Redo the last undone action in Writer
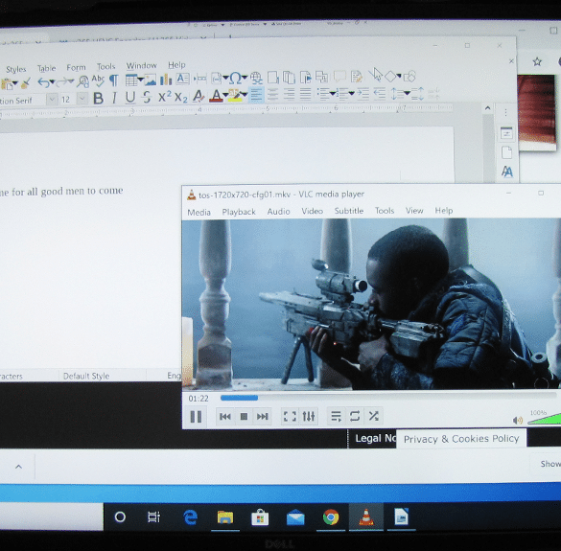The height and width of the screenshot is (551, 561). [x=63, y=82]
